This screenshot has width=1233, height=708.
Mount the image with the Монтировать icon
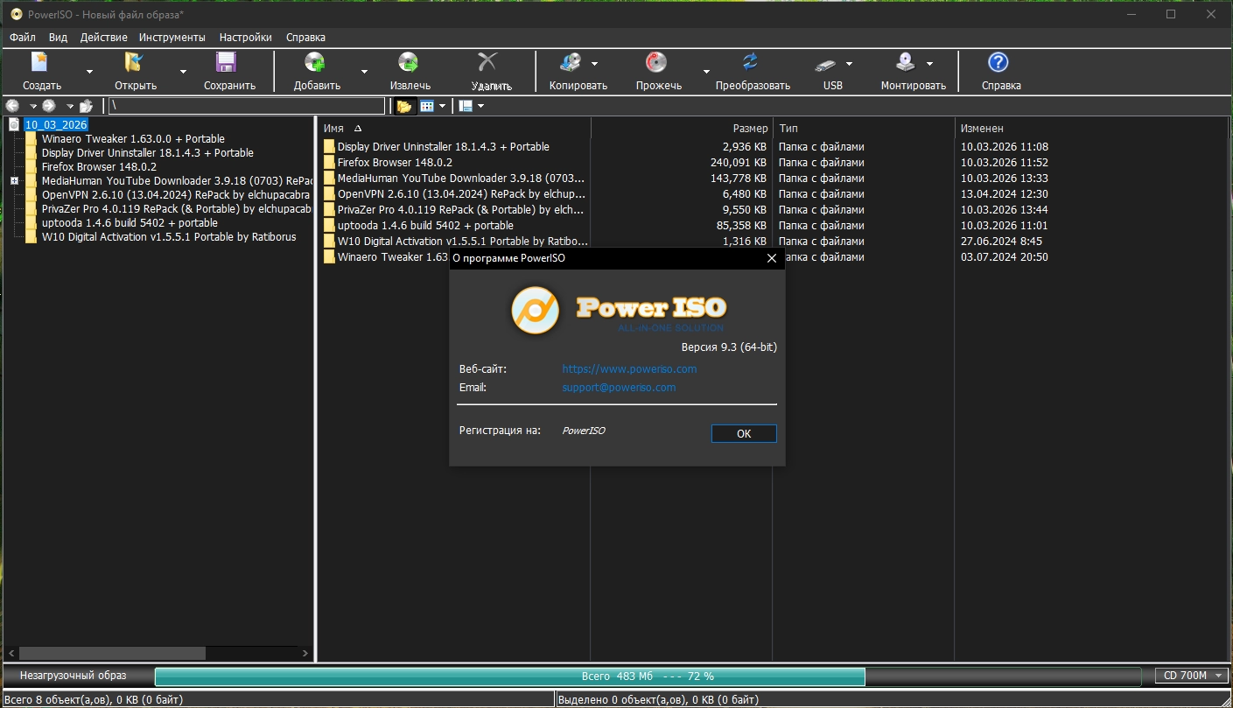pos(906,63)
